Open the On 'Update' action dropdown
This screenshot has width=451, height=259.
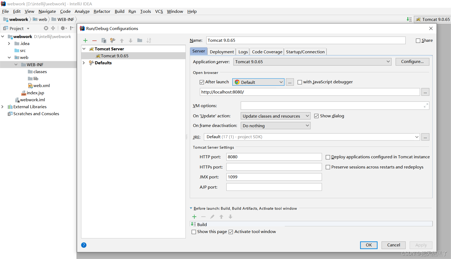tap(275, 116)
